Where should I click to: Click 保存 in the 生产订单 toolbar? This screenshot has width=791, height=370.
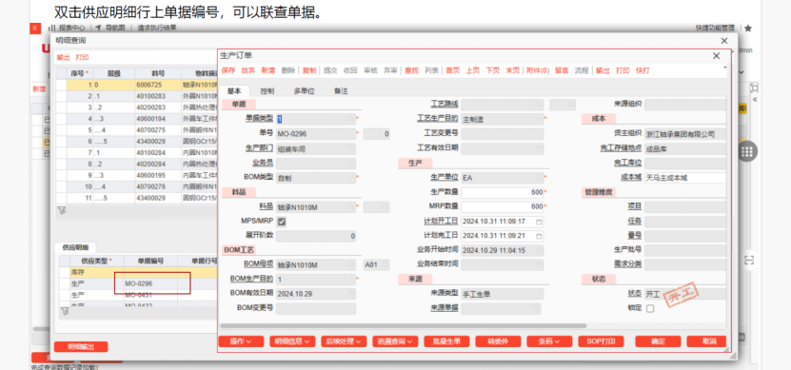click(x=228, y=70)
